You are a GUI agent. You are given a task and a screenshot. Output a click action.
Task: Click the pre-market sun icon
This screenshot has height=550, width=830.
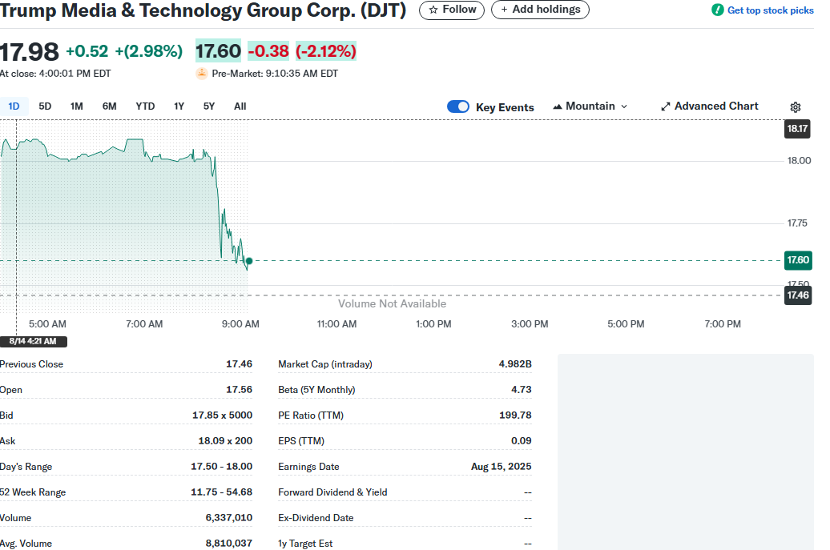pyautogui.click(x=201, y=74)
